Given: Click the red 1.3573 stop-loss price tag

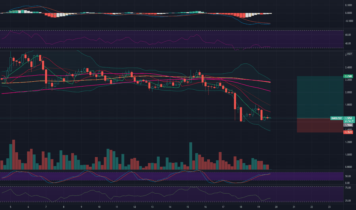Looking at the screenshot, I should pos(348,132).
